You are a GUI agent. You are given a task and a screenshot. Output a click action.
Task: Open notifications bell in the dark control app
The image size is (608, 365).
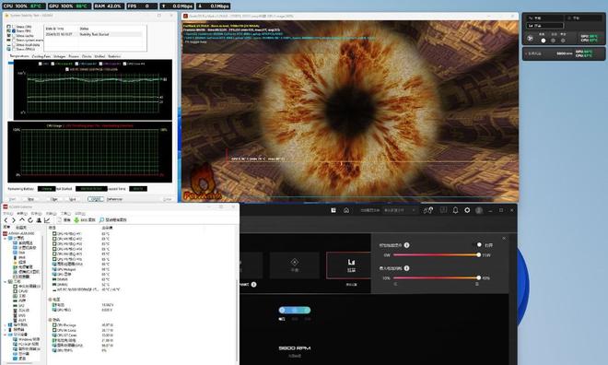pyautogui.click(x=456, y=210)
